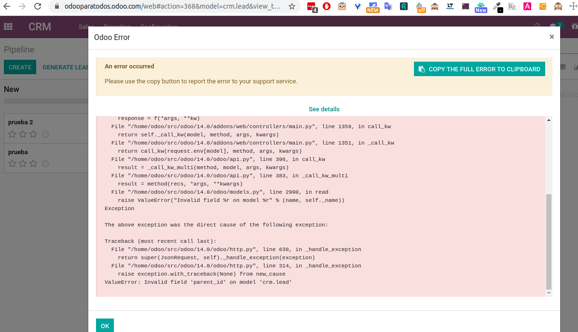
Task: Switch to list view in CRM
Action: (563, 67)
